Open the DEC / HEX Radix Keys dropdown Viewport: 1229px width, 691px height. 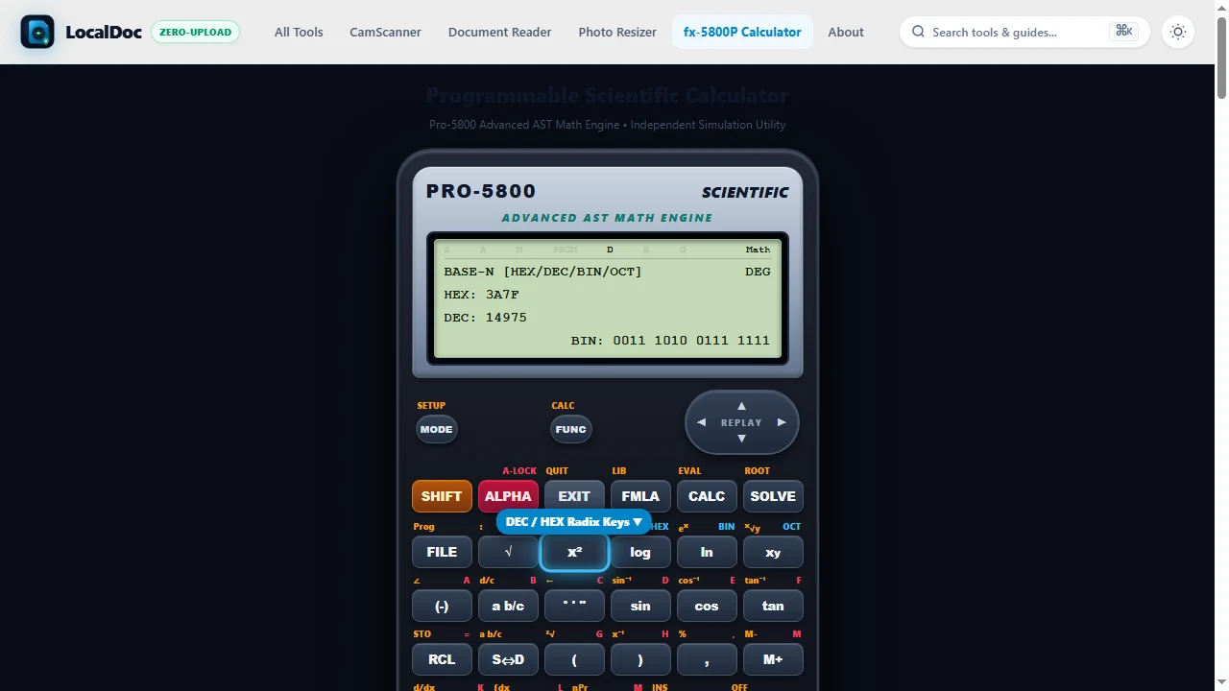[x=574, y=522]
